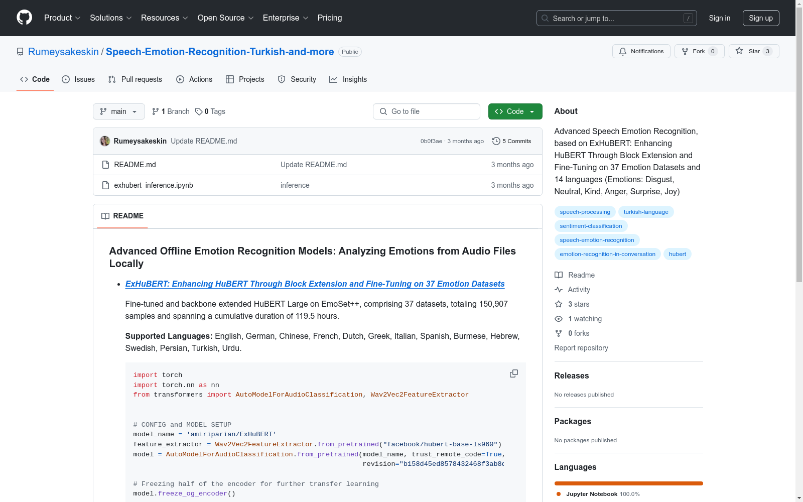The height and width of the screenshot is (502, 803).
Task: Click the speech-emotion-recognition topic tag
Action: pos(597,240)
